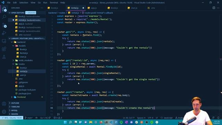Open the Run and Debug view
Viewport: 222px width, 125px height.
(x=4, y=33)
